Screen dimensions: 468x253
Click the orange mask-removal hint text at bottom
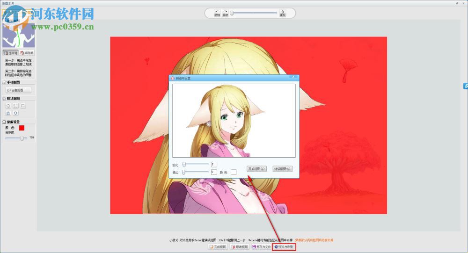point(314,240)
